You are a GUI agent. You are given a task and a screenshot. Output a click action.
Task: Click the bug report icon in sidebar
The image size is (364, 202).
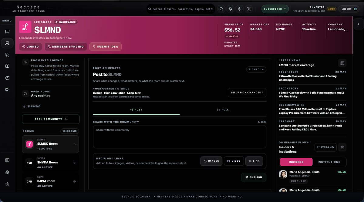[x=7, y=172]
